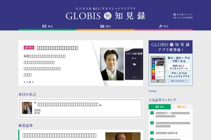Switch to the 読む nav tab
The height and width of the screenshot is (140, 211).
(105, 26)
